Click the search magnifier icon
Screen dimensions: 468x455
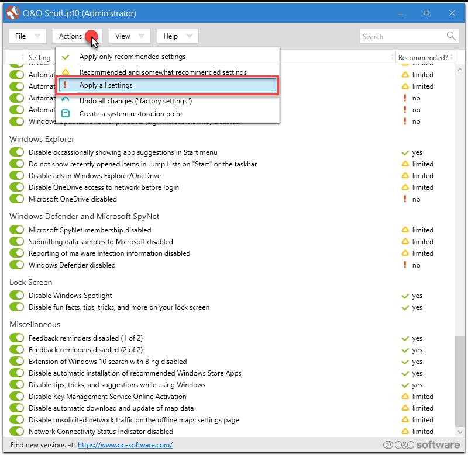pyautogui.click(x=451, y=36)
